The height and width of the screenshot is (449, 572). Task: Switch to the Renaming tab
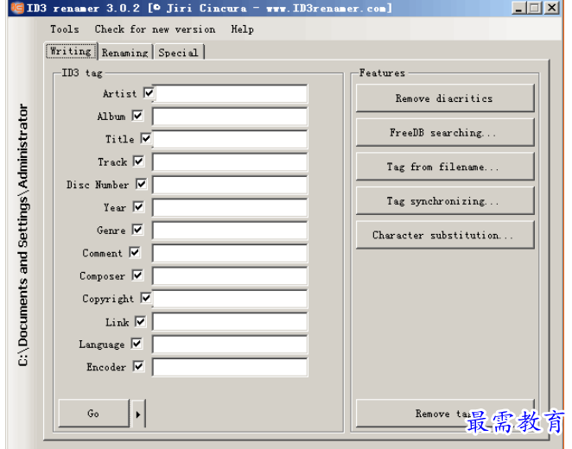tap(125, 53)
